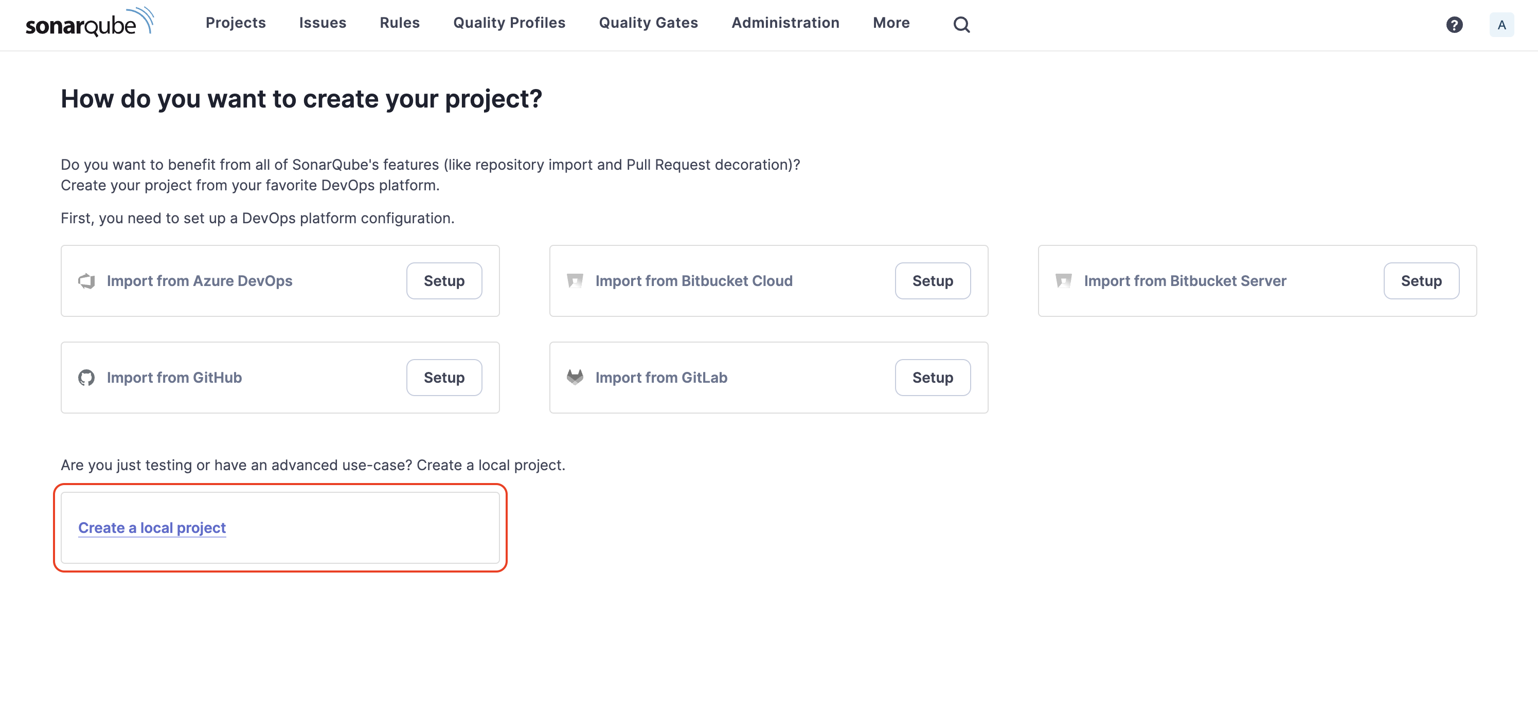This screenshot has height=714, width=1538.
Task: Open the Rules page
Action: click(400, 23)
